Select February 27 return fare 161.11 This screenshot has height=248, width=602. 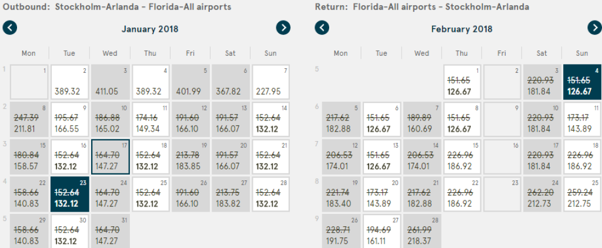(x=382, y=231)
